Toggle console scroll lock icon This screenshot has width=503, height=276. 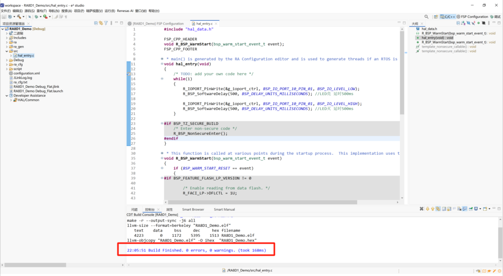(449, 209)
